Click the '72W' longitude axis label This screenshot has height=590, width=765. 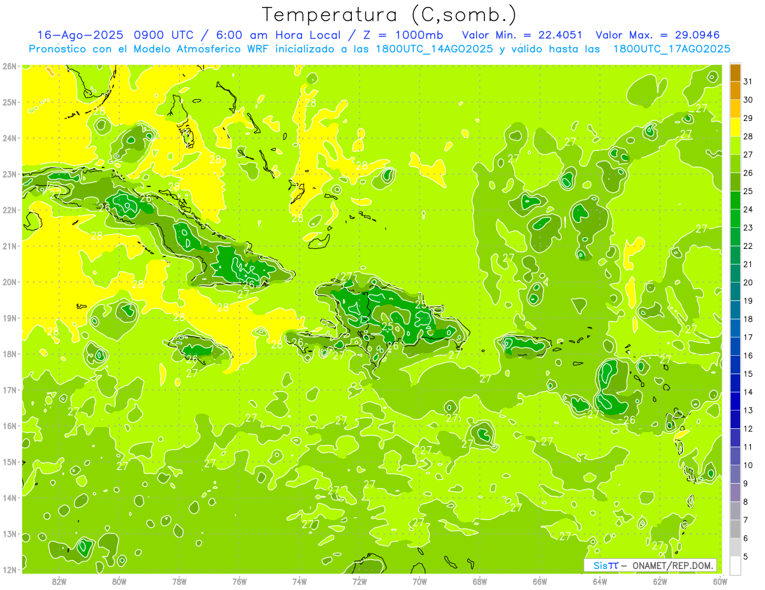[x=360, y=582]
